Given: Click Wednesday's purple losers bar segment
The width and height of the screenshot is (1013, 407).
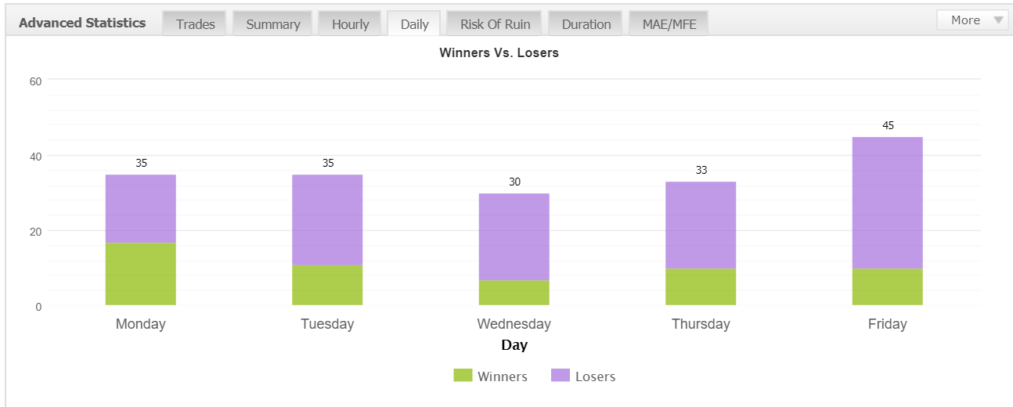Looking at the screenshot, I should click(514, 236).
